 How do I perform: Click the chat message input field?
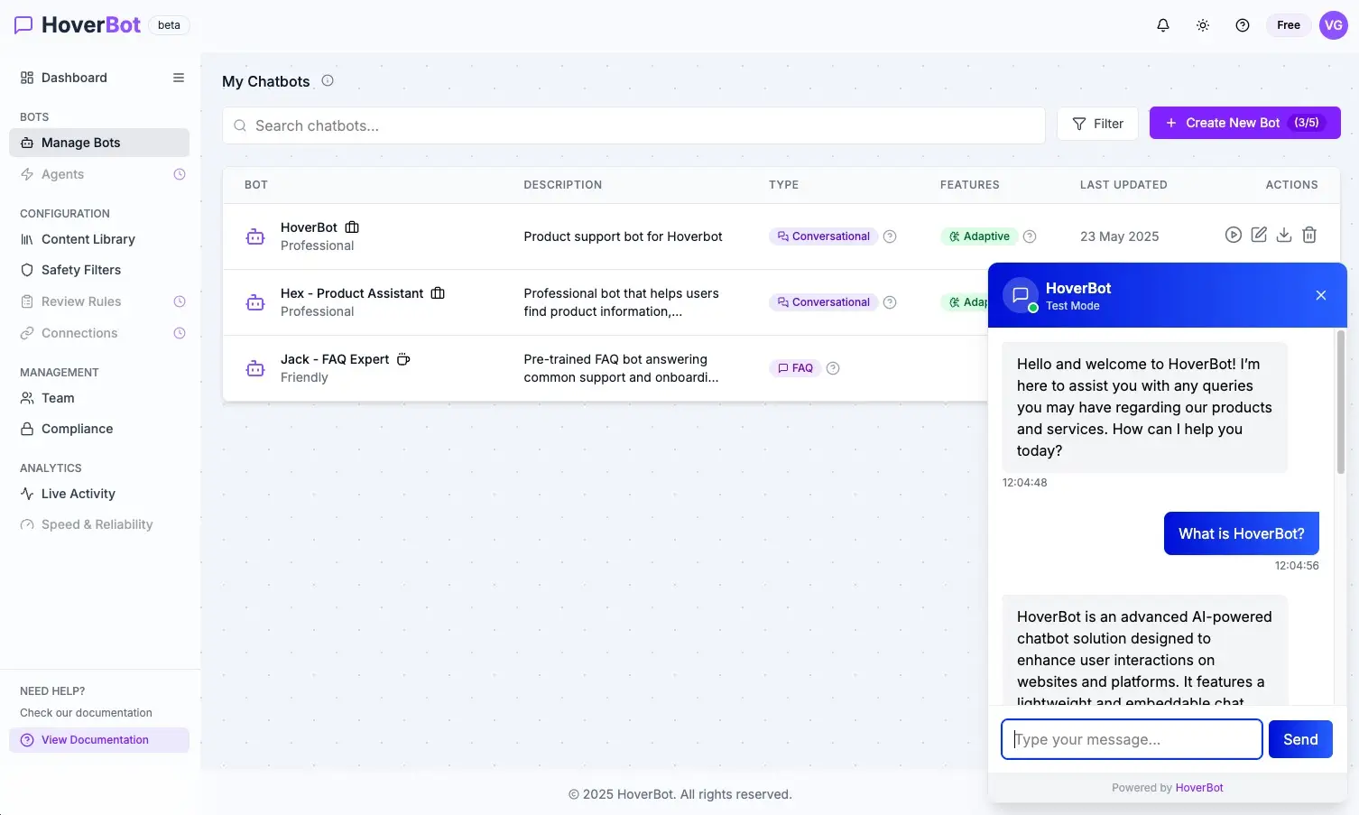(1131, 738)
